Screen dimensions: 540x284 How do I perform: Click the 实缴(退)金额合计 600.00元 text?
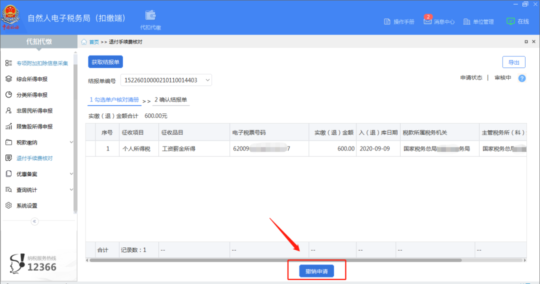pos(128,116)
